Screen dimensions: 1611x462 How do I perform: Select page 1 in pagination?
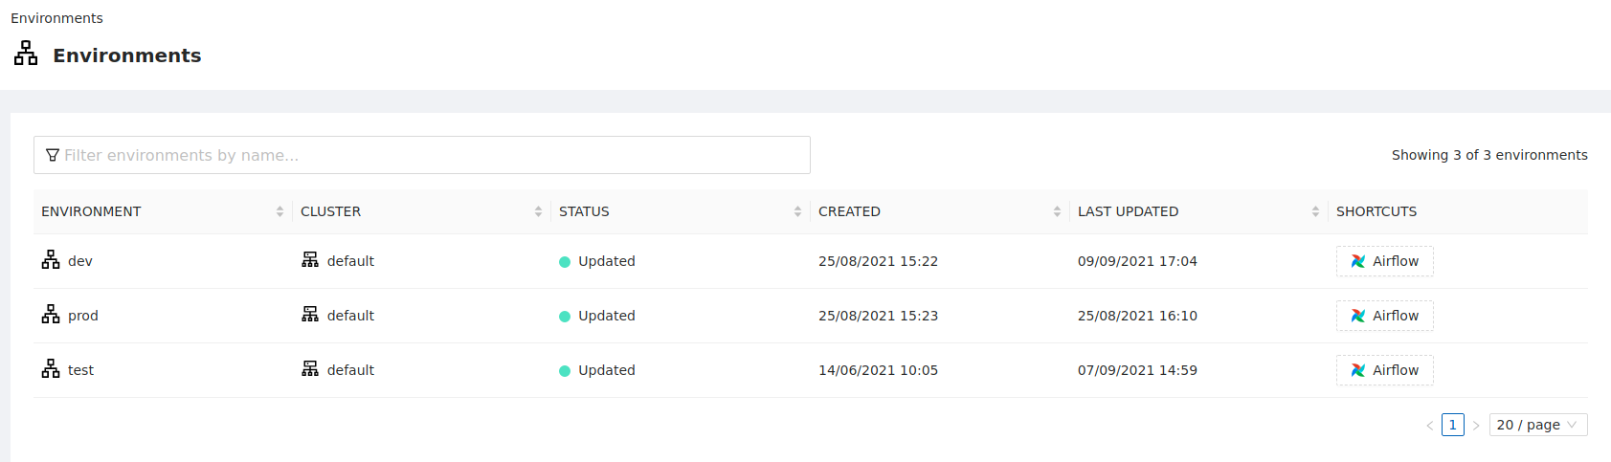(x=1452, y=425)
